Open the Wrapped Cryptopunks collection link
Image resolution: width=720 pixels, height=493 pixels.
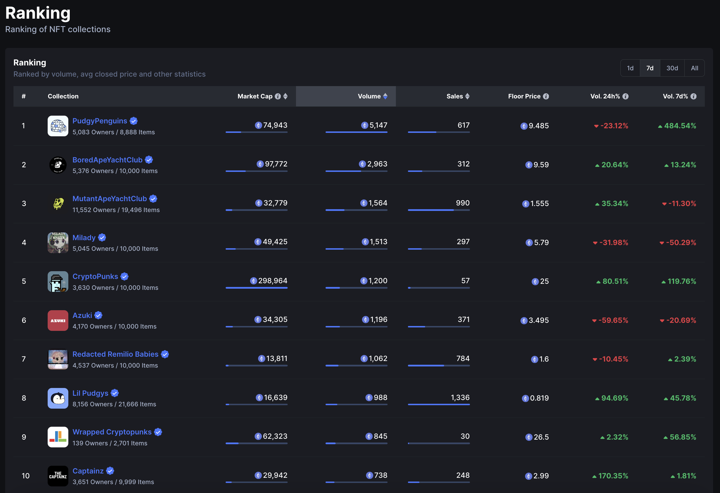(112, 432)
